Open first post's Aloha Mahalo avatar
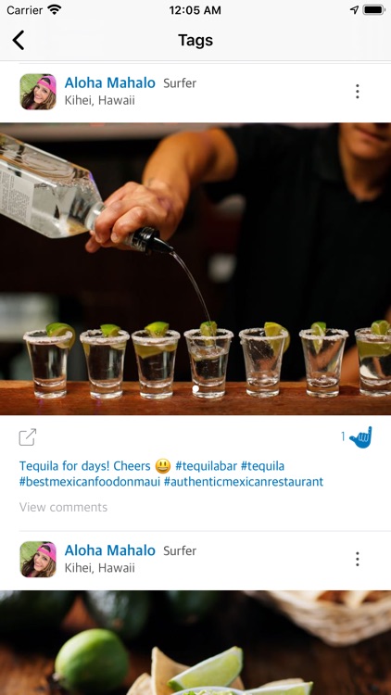 [38, 92]
